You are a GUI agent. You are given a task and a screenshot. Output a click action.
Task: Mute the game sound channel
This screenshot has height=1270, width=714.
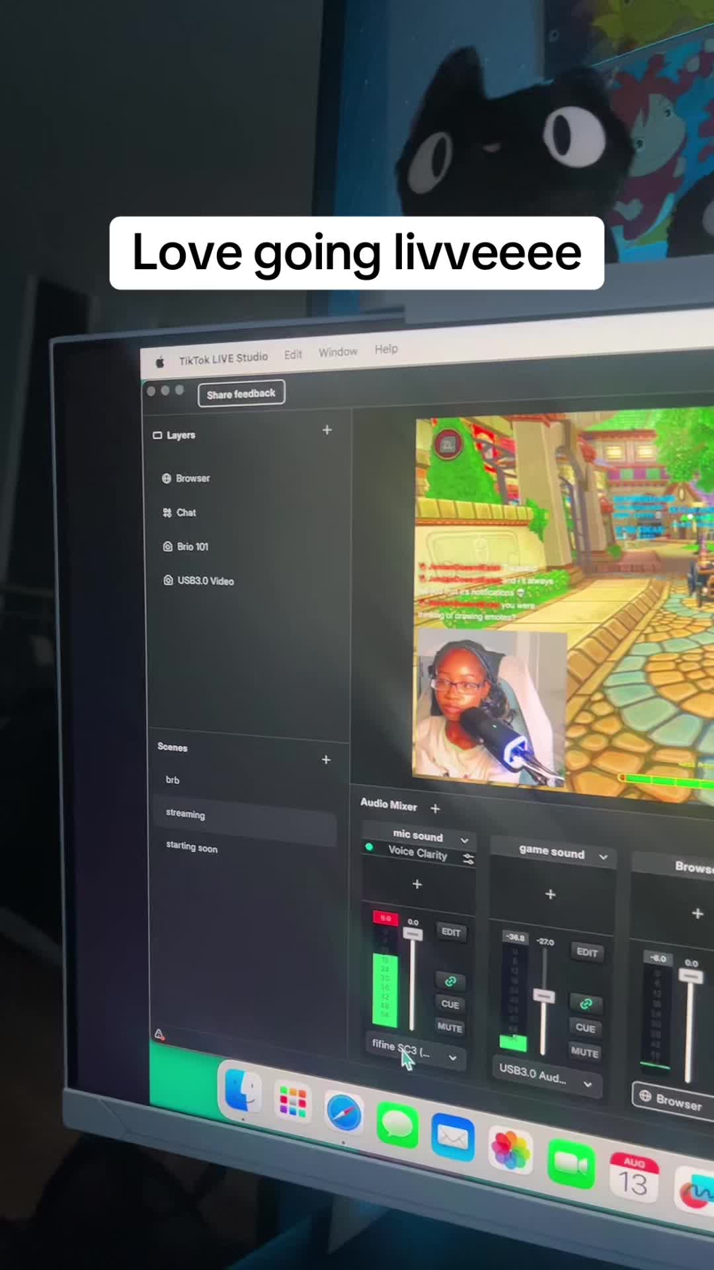584,1052
